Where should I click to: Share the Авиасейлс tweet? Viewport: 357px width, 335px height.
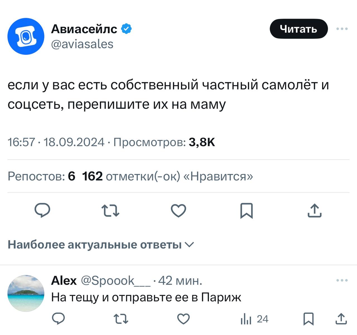coord(315,211)
